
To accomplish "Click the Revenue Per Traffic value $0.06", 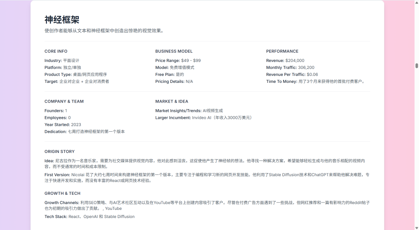I will coord(312,74).
